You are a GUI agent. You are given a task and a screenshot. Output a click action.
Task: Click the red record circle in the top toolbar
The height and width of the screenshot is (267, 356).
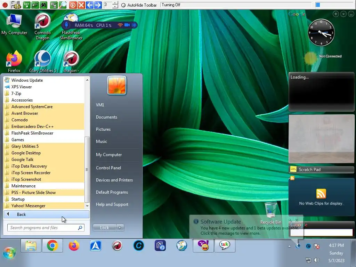tap(5, 5)
